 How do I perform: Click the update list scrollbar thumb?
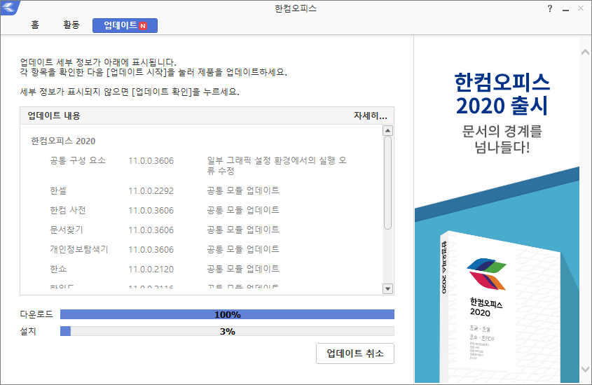(x=387, y=183)
